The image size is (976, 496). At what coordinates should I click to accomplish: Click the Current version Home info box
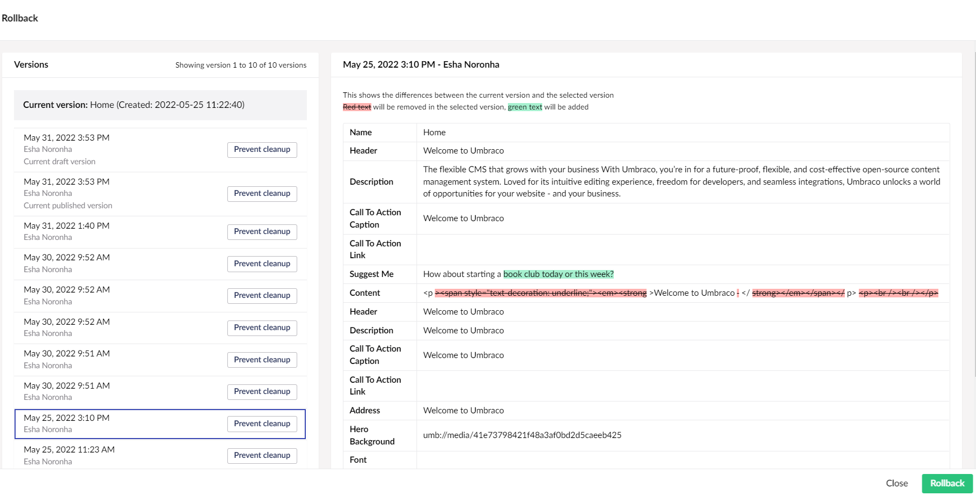click(160, 105)
